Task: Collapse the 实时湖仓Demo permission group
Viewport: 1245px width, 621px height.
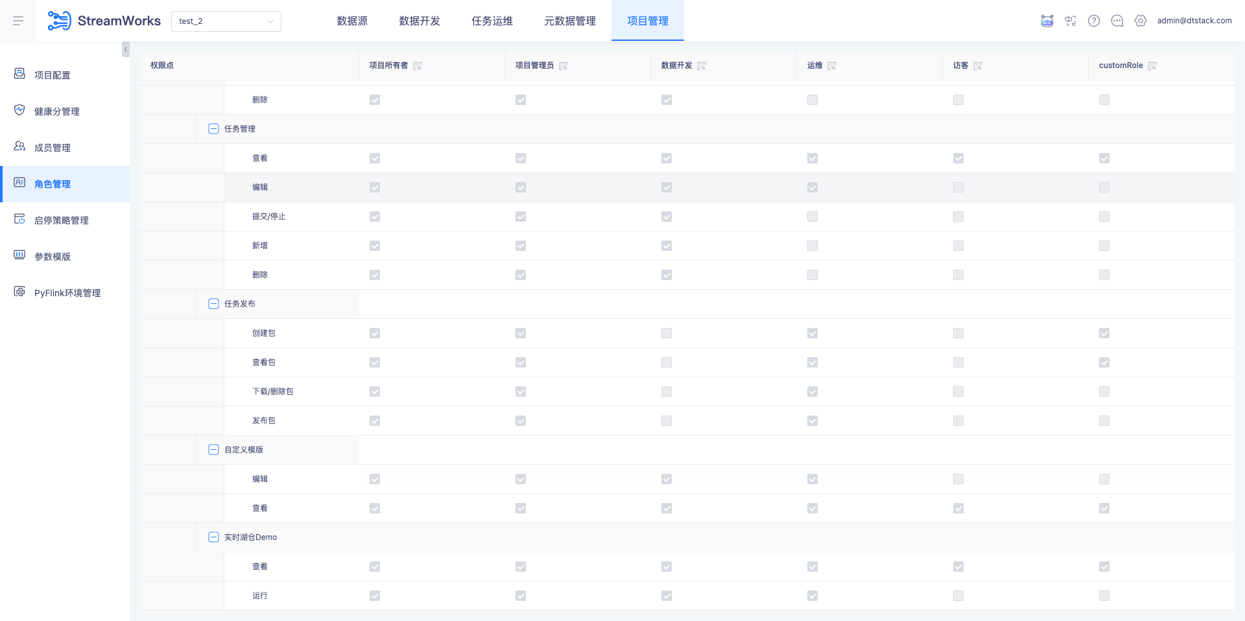Action: coord(213,537)
